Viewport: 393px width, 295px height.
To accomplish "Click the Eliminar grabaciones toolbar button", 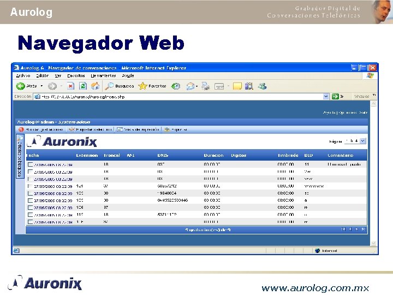I will 40,129.
